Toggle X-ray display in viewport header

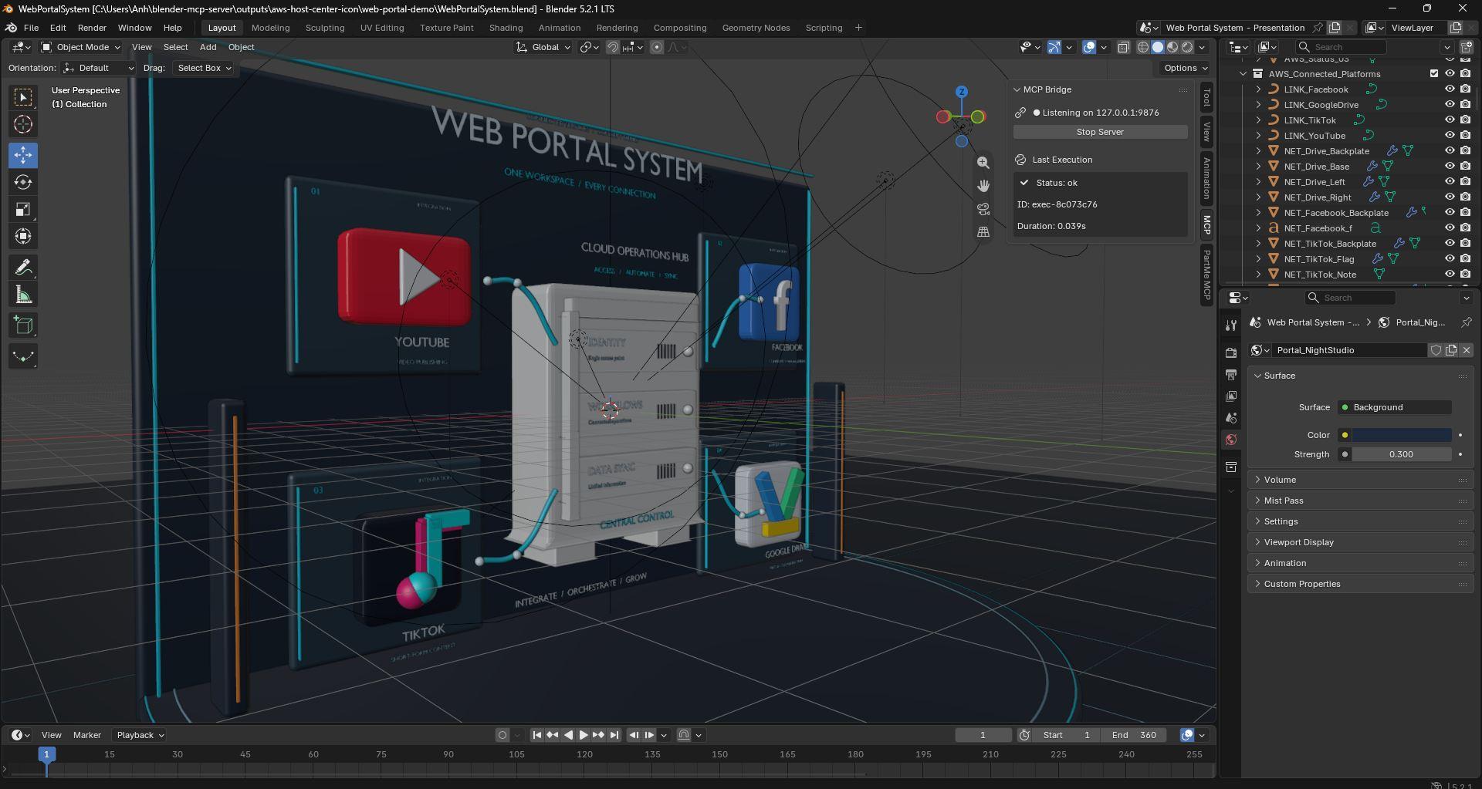click(1123, 47)
